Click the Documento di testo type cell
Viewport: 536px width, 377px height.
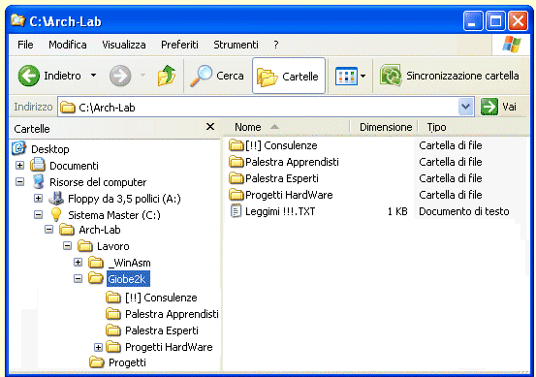point(464,211)
